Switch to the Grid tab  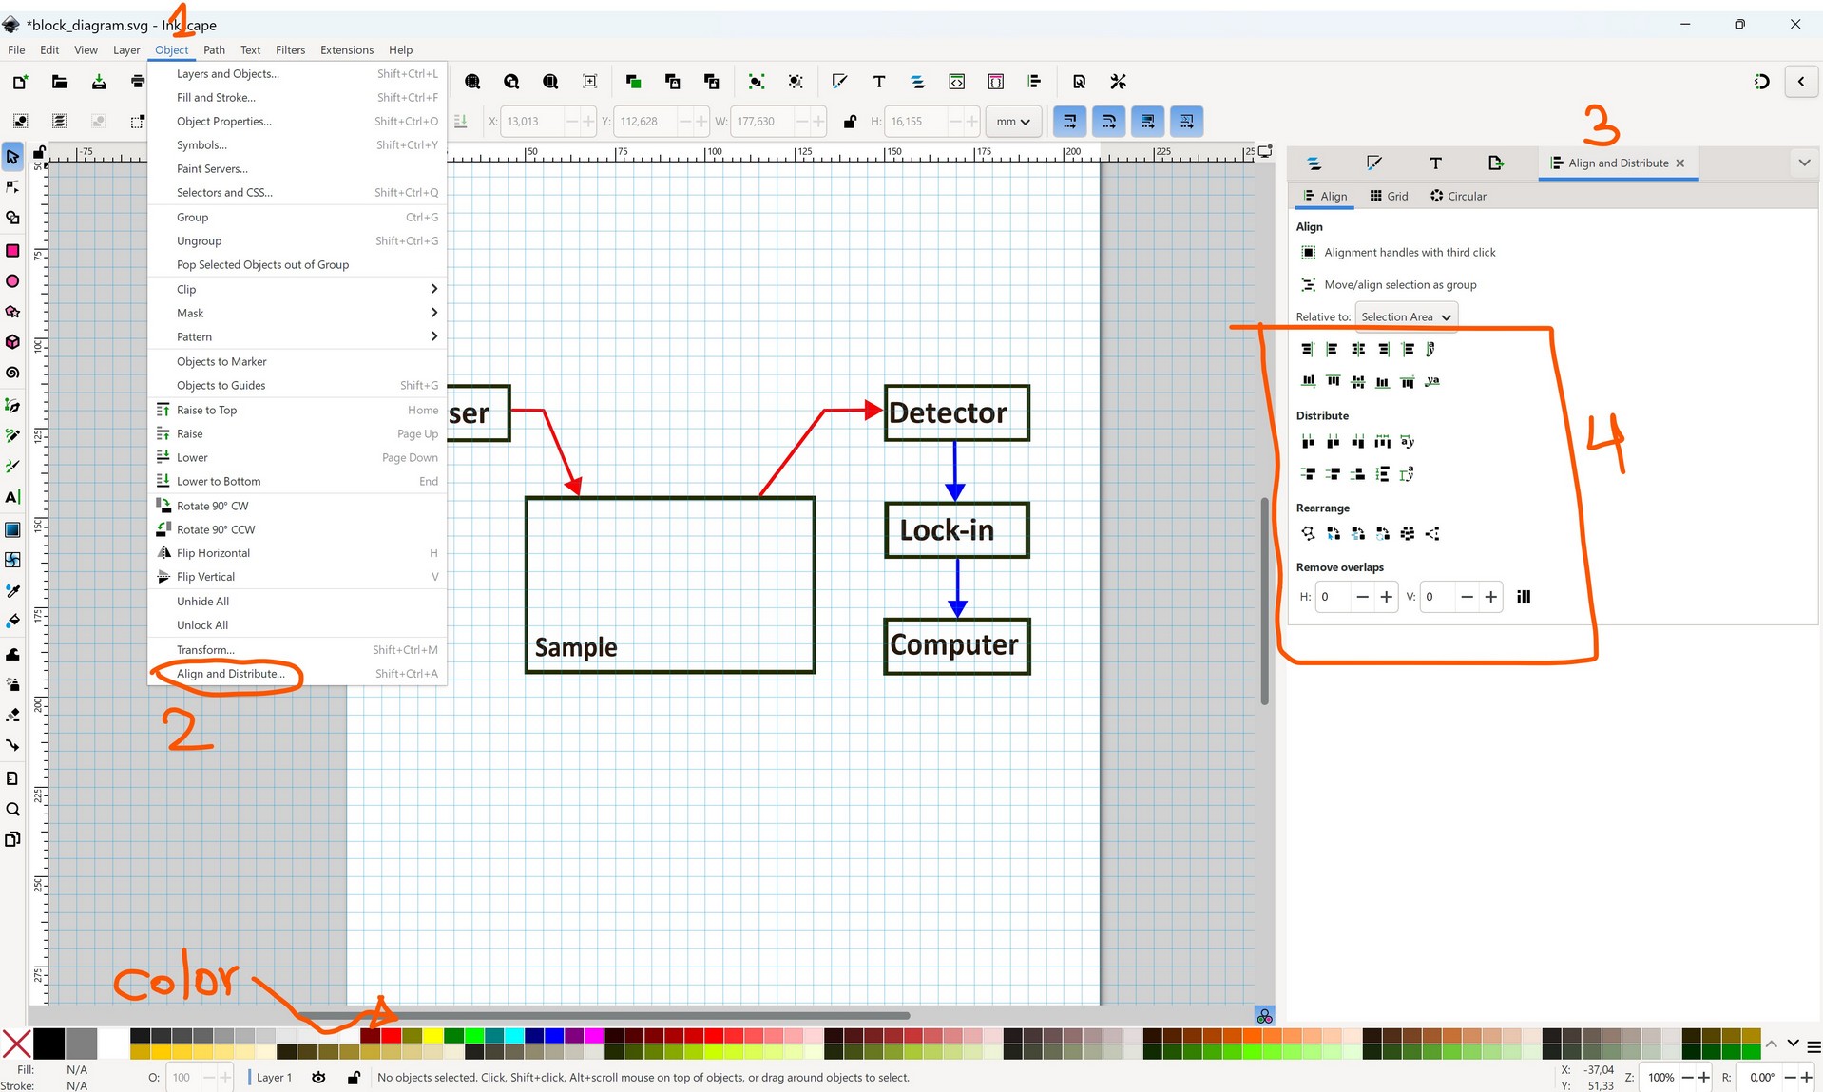click(1389, 197)
